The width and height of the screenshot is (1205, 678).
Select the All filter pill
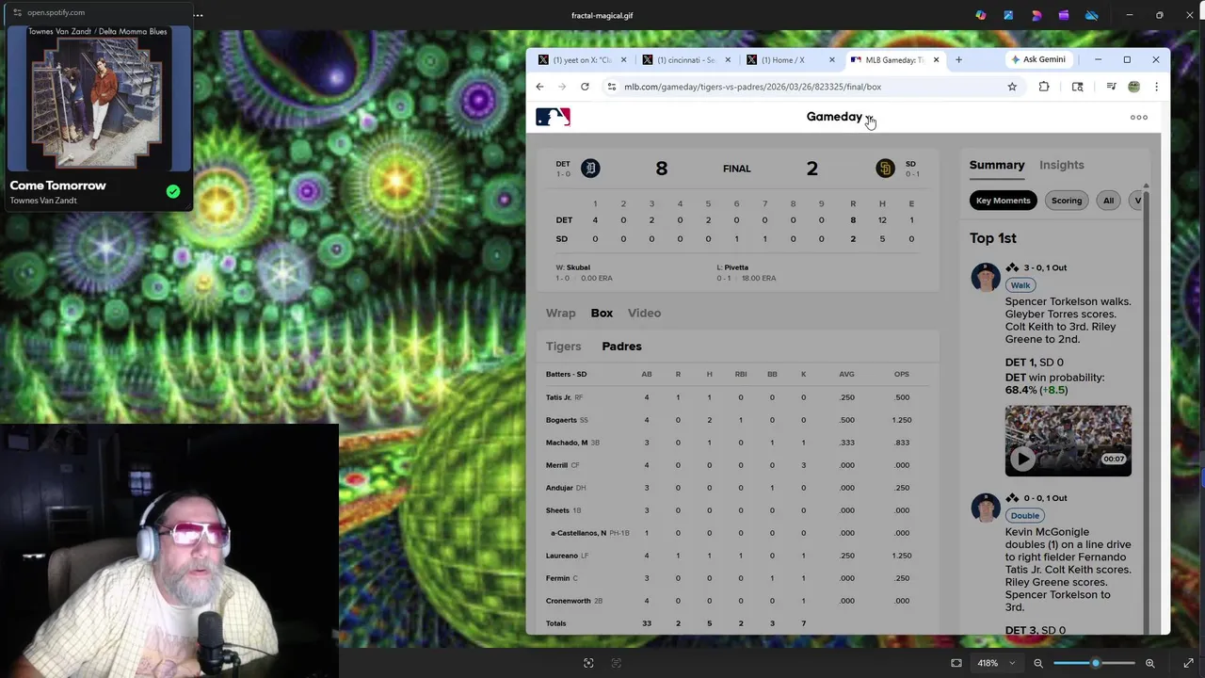pyautogui.click(x=1108, y=201)
